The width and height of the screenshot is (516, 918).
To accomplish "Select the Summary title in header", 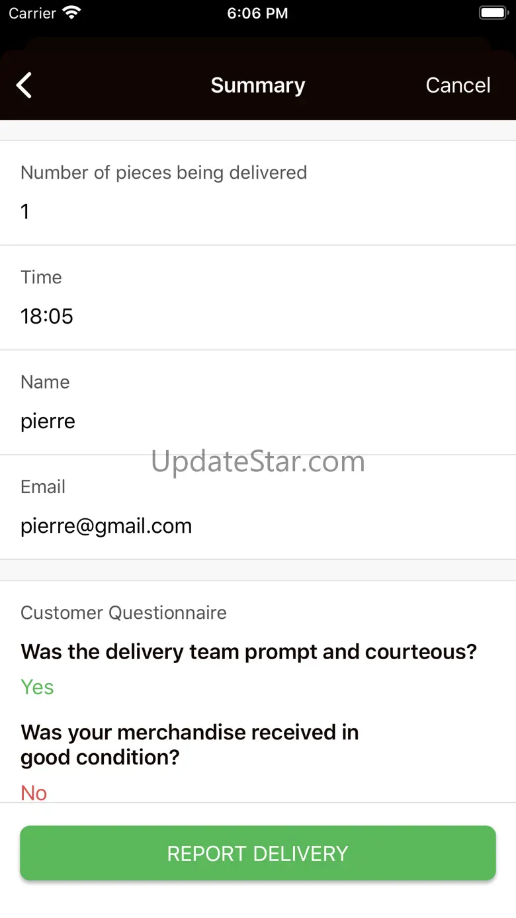I will tap(258, 85).
